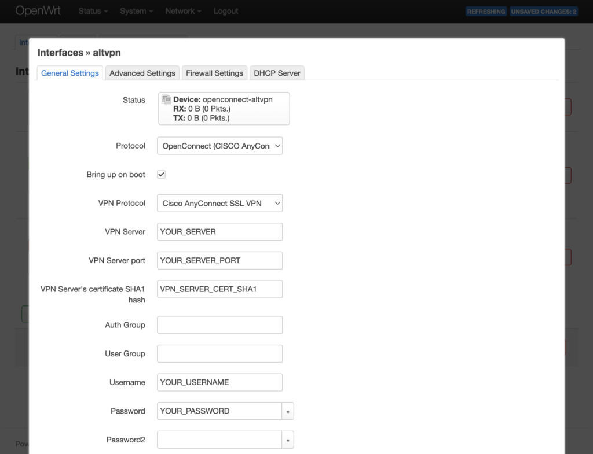
Task: Open the Status menu in navbar
Action: (x=93, y=11)
